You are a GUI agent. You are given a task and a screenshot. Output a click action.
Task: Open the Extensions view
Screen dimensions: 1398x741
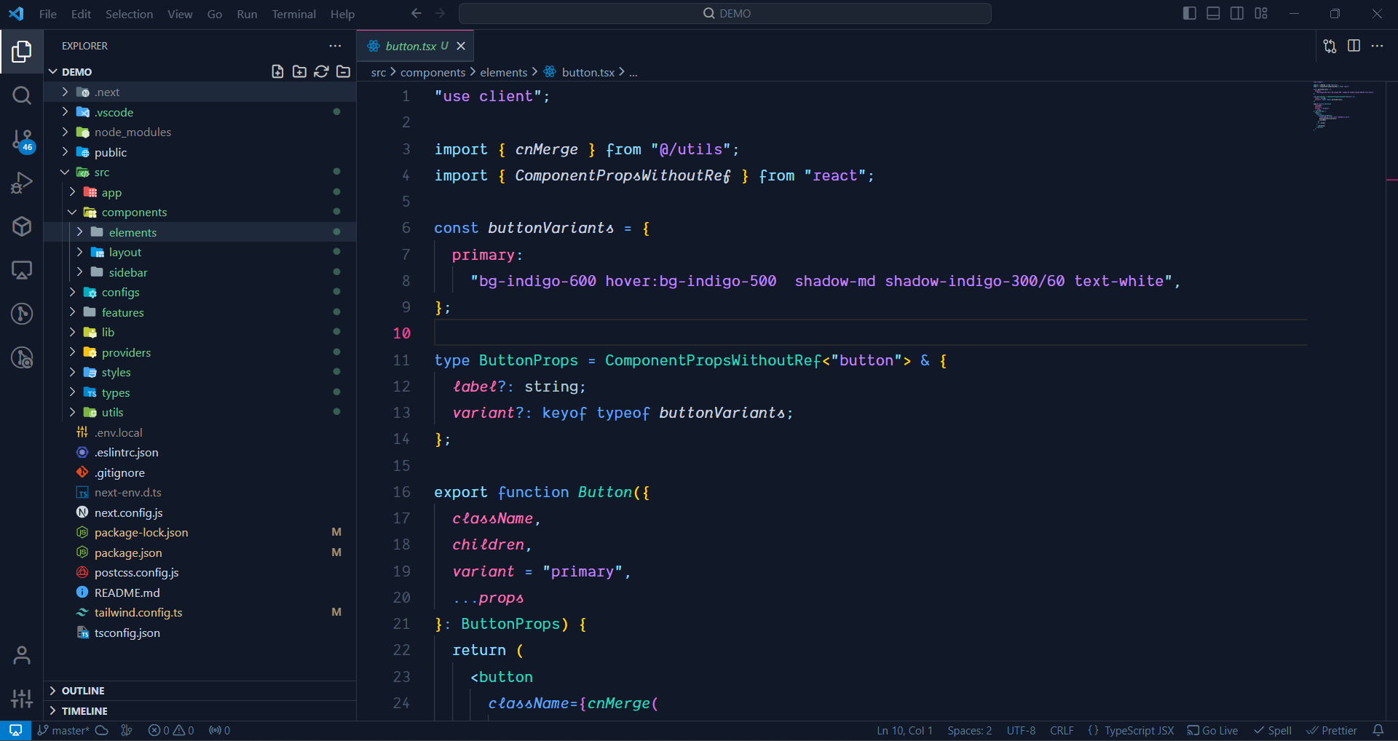22,226
